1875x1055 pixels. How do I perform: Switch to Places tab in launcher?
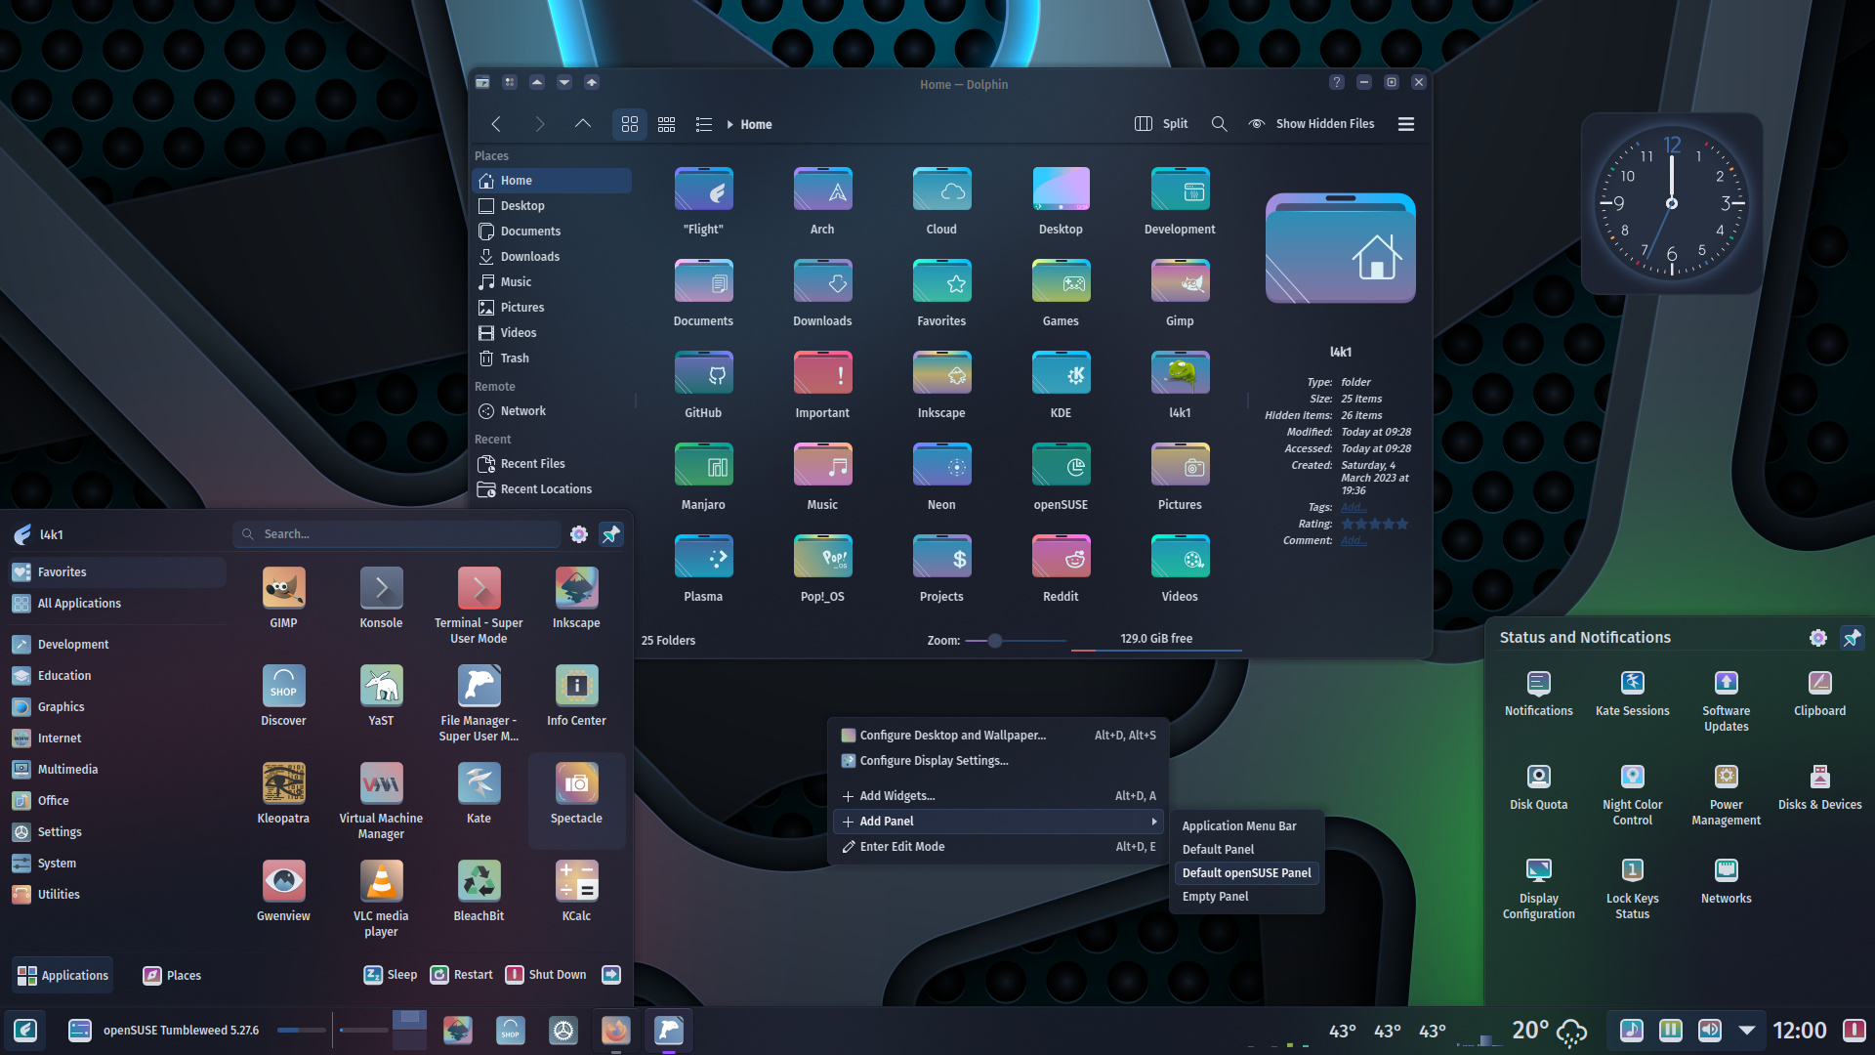(172, 975)
